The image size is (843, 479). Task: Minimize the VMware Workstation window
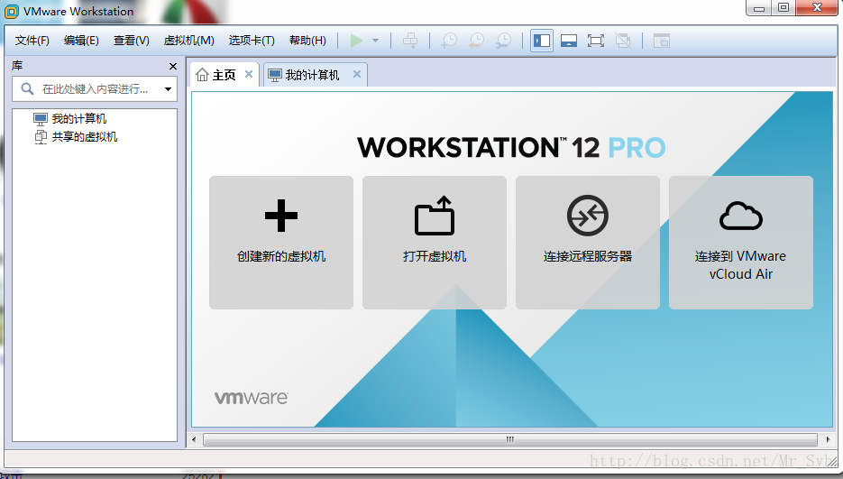(759, 7)
